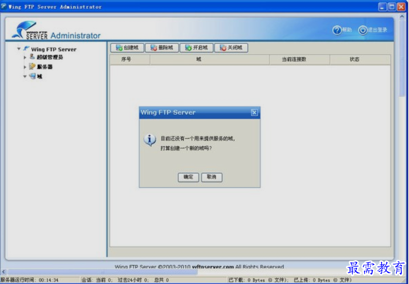Screen dimensions: 409x284
Task: Click the 域 column header
Action: click(x=210, y=59)
